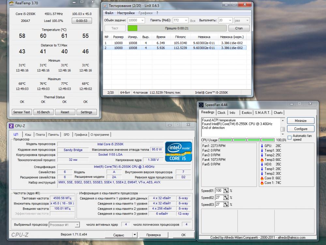Adjust the Speed01 spinner arrows in SpeedFan
326x245 pixels.
(226, 191)
